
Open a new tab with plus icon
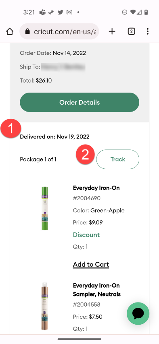click(x=112, y=31)
